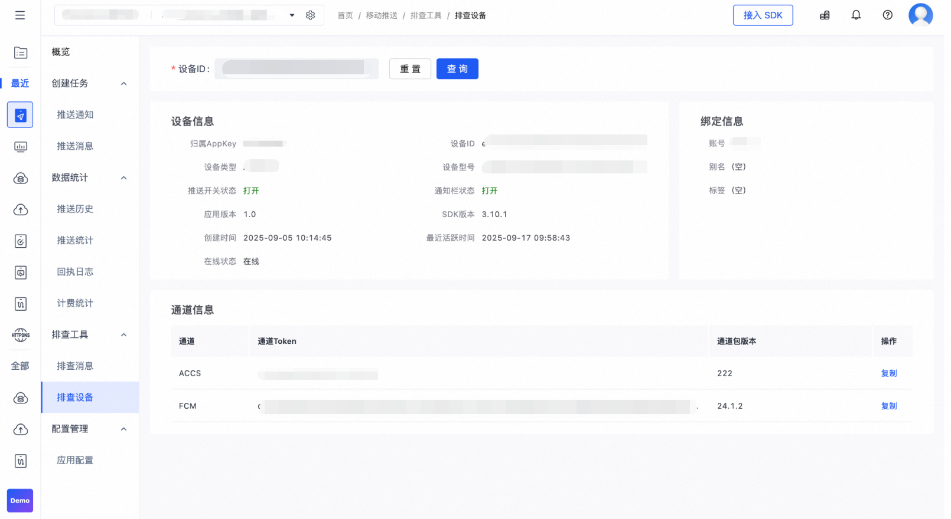951x519 pixels.
Task: Open the gear settings icon beside app selector
Action: (311, 15)
